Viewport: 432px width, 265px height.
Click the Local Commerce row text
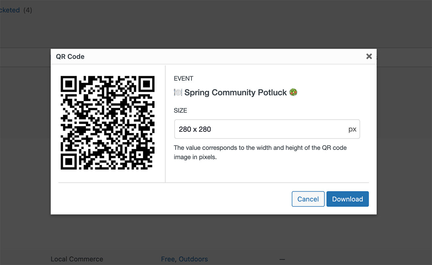[x=77, y=259]
